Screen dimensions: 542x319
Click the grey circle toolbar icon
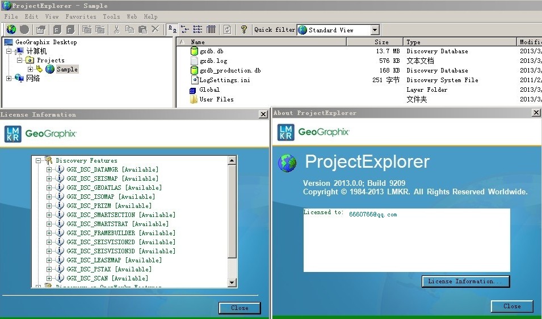24,29
